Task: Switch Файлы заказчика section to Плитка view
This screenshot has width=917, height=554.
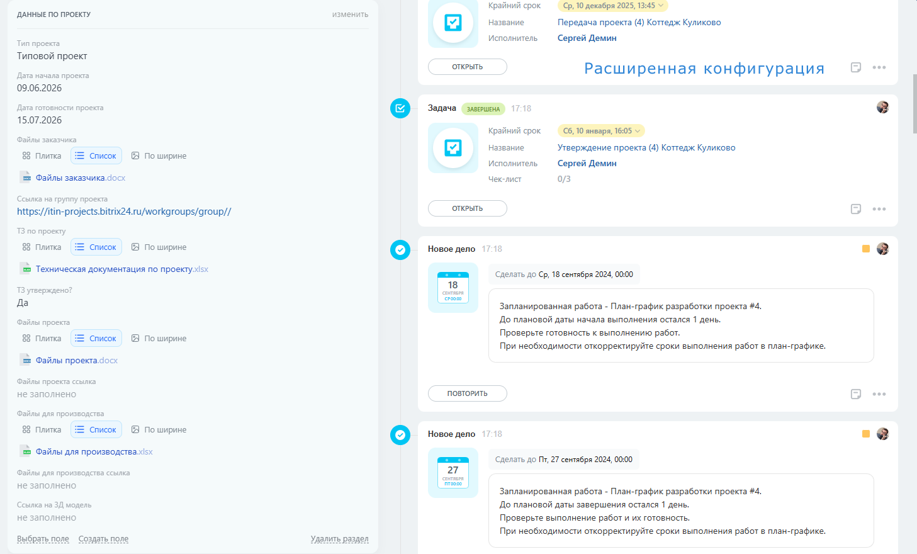Action: click(42, 155)
